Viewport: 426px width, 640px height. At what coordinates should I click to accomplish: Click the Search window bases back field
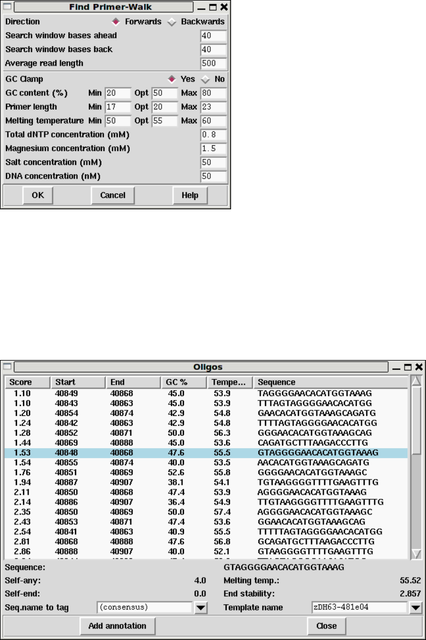pos(214,50)
